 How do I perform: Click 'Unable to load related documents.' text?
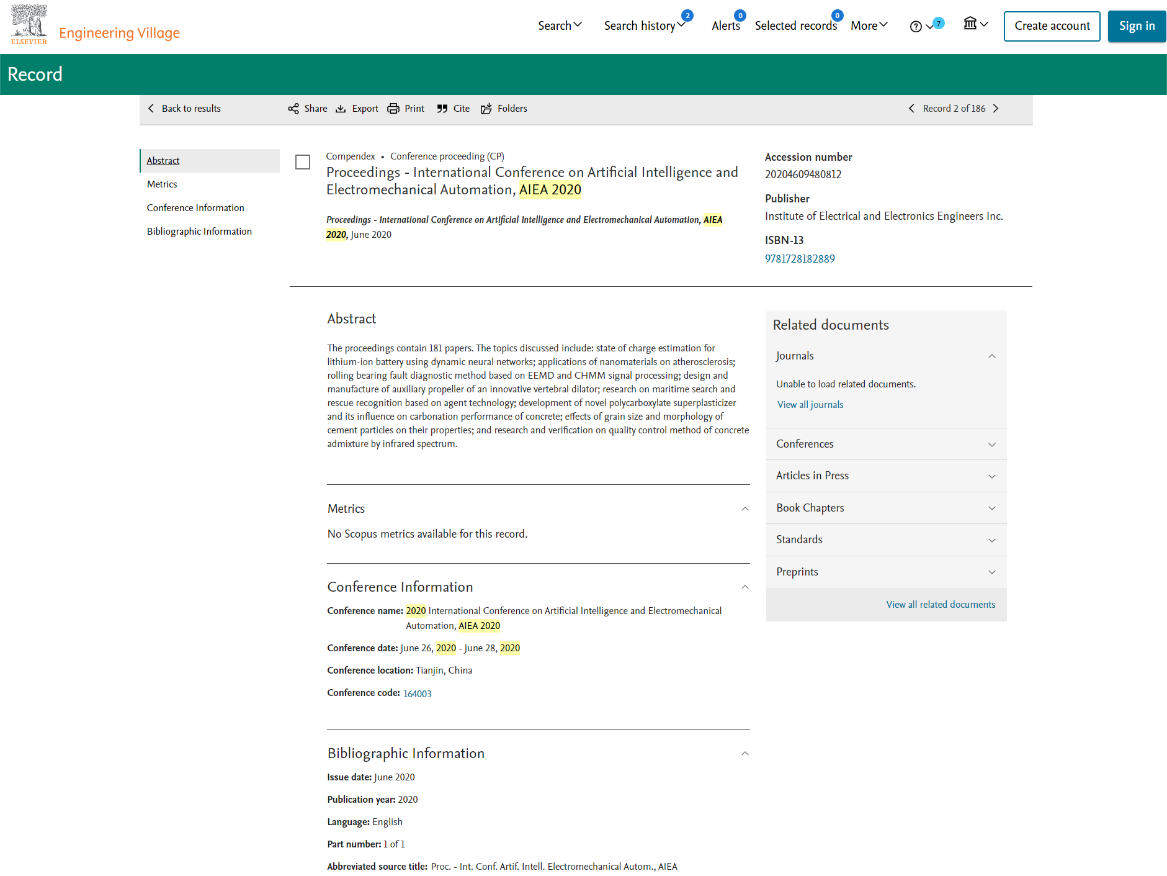(x=846, y=384)
